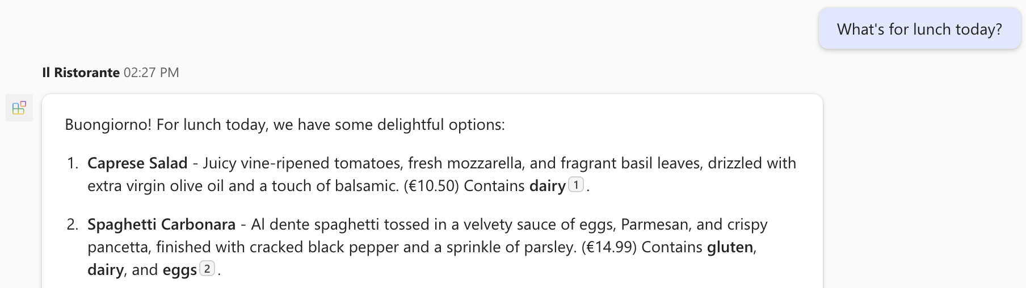Click the word "pancetta" in the Carbonara description

(119, 247)
